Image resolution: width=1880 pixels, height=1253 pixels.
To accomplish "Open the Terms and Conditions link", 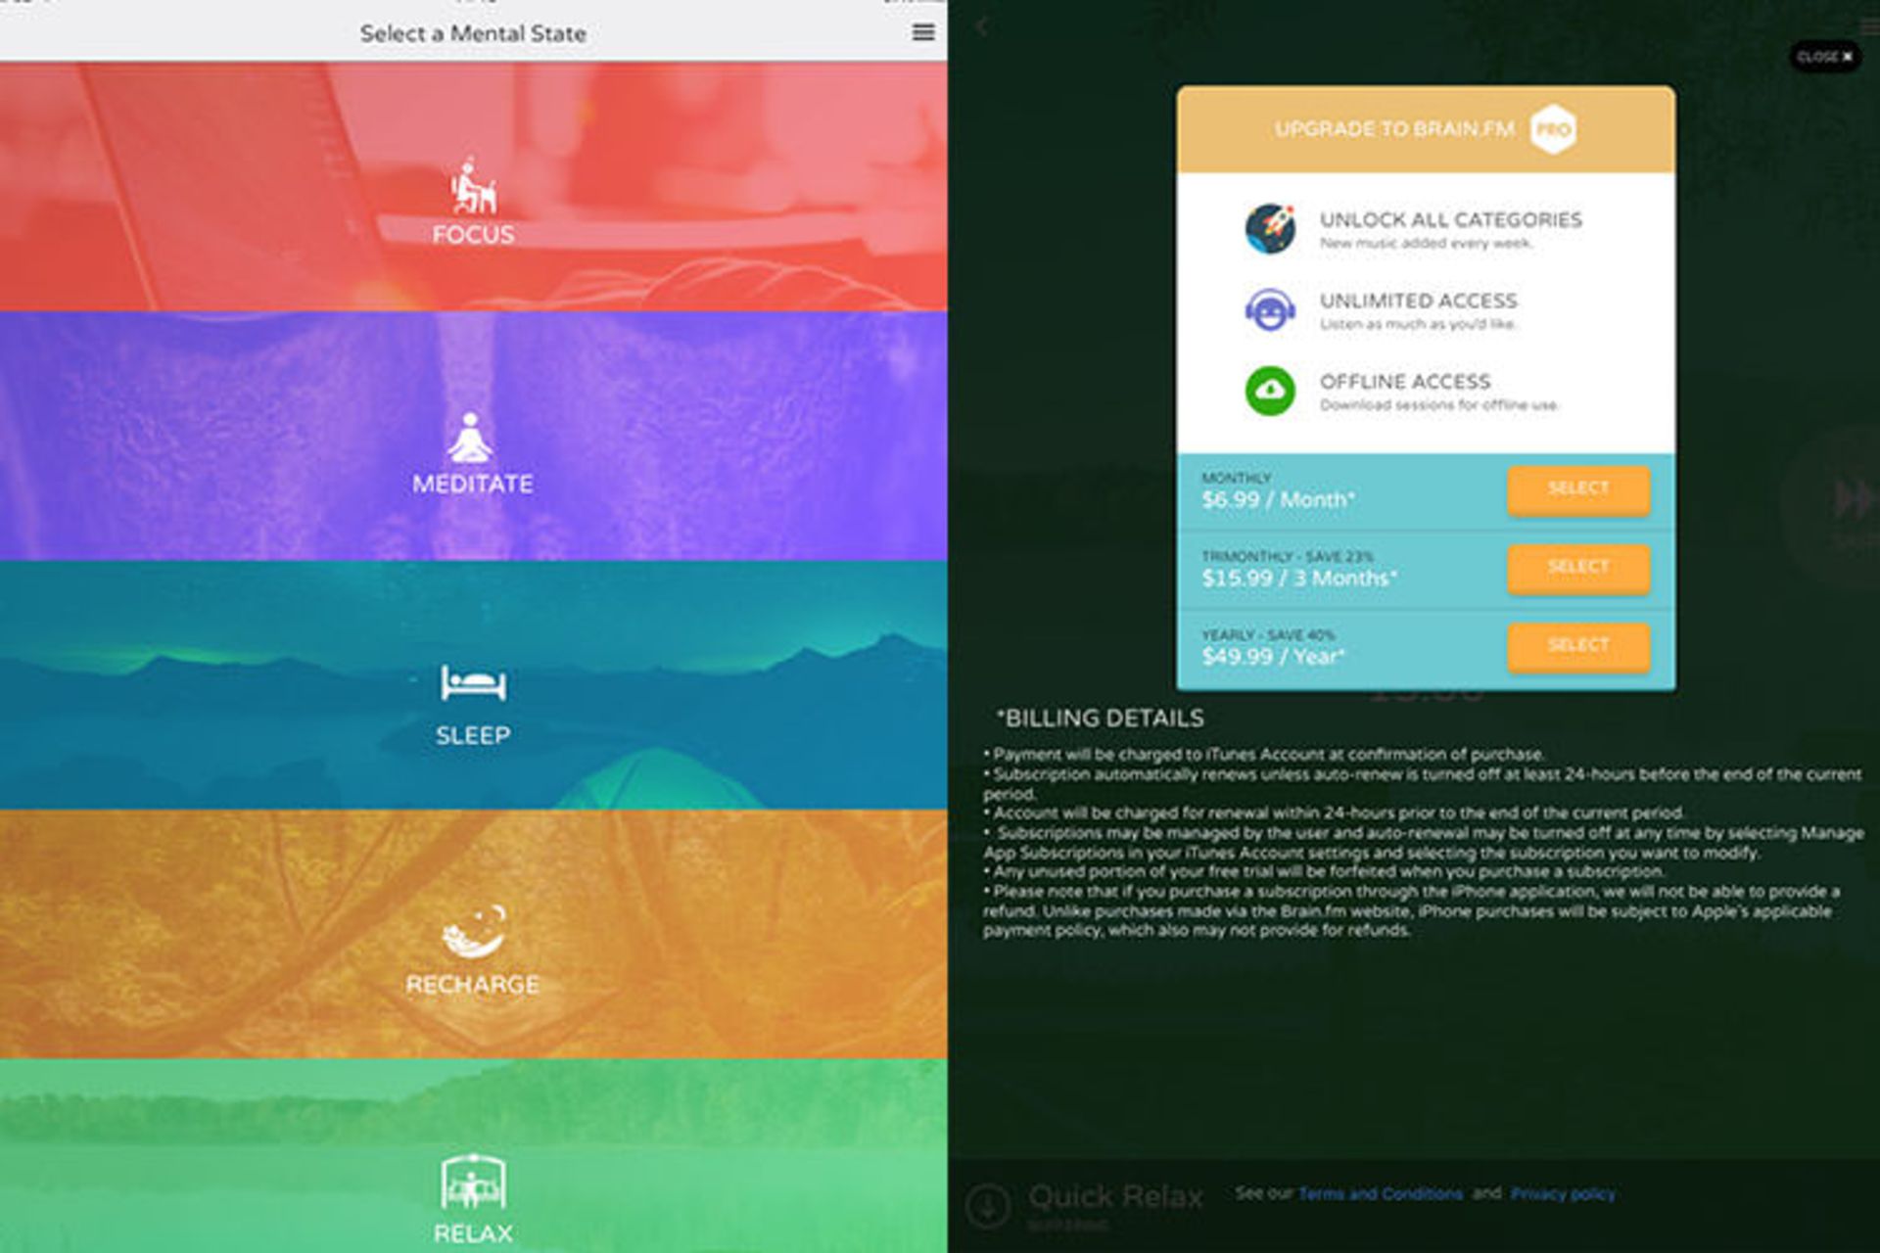I will click(1380, 1193).
